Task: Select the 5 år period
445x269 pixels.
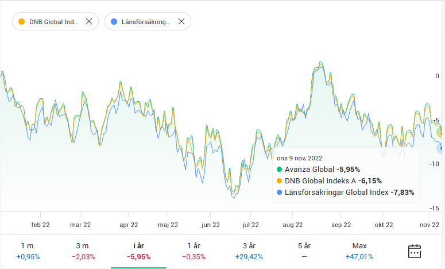Action: tap(304, 251)
